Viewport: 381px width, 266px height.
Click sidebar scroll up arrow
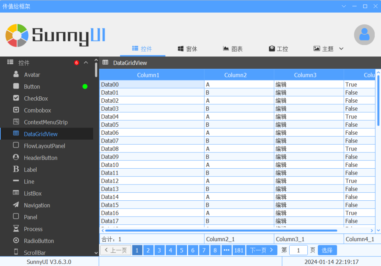click(x=96, y=60)
